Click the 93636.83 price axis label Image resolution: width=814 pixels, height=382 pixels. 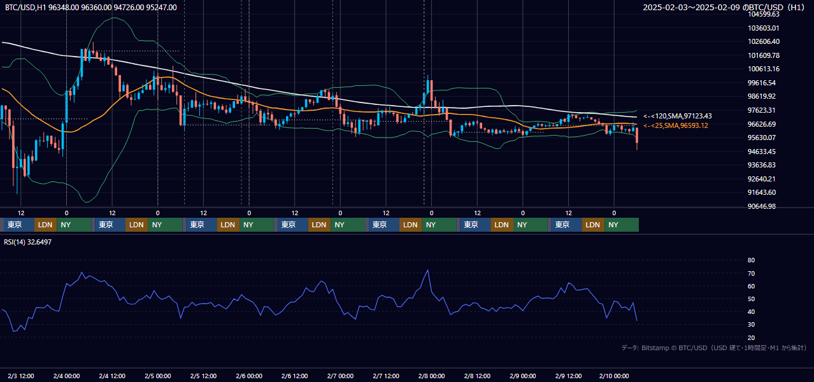click(762, 165)
